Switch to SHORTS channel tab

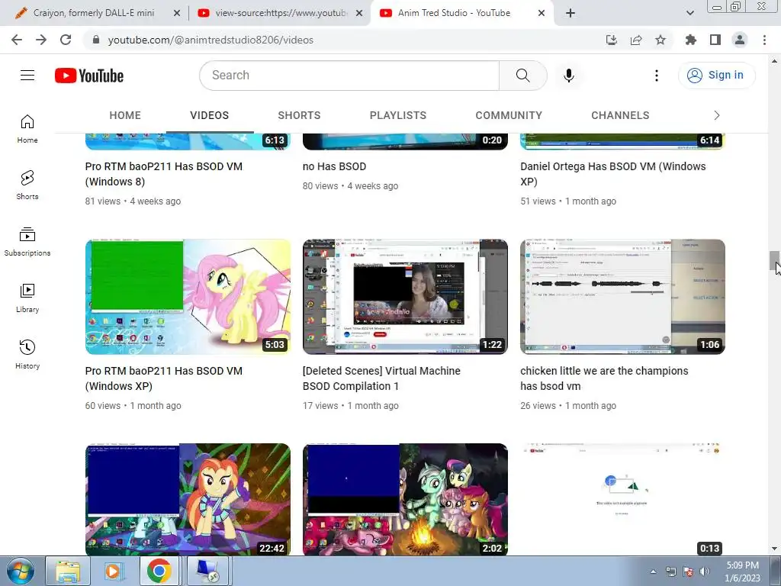pos(299,115)
